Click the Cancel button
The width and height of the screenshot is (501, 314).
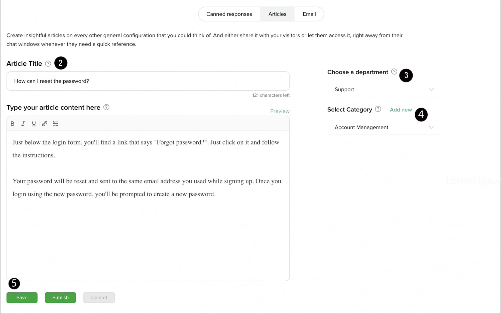point(99,297)
